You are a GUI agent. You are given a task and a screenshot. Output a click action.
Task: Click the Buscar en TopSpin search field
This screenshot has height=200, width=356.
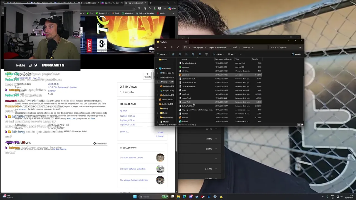(286, 47)
